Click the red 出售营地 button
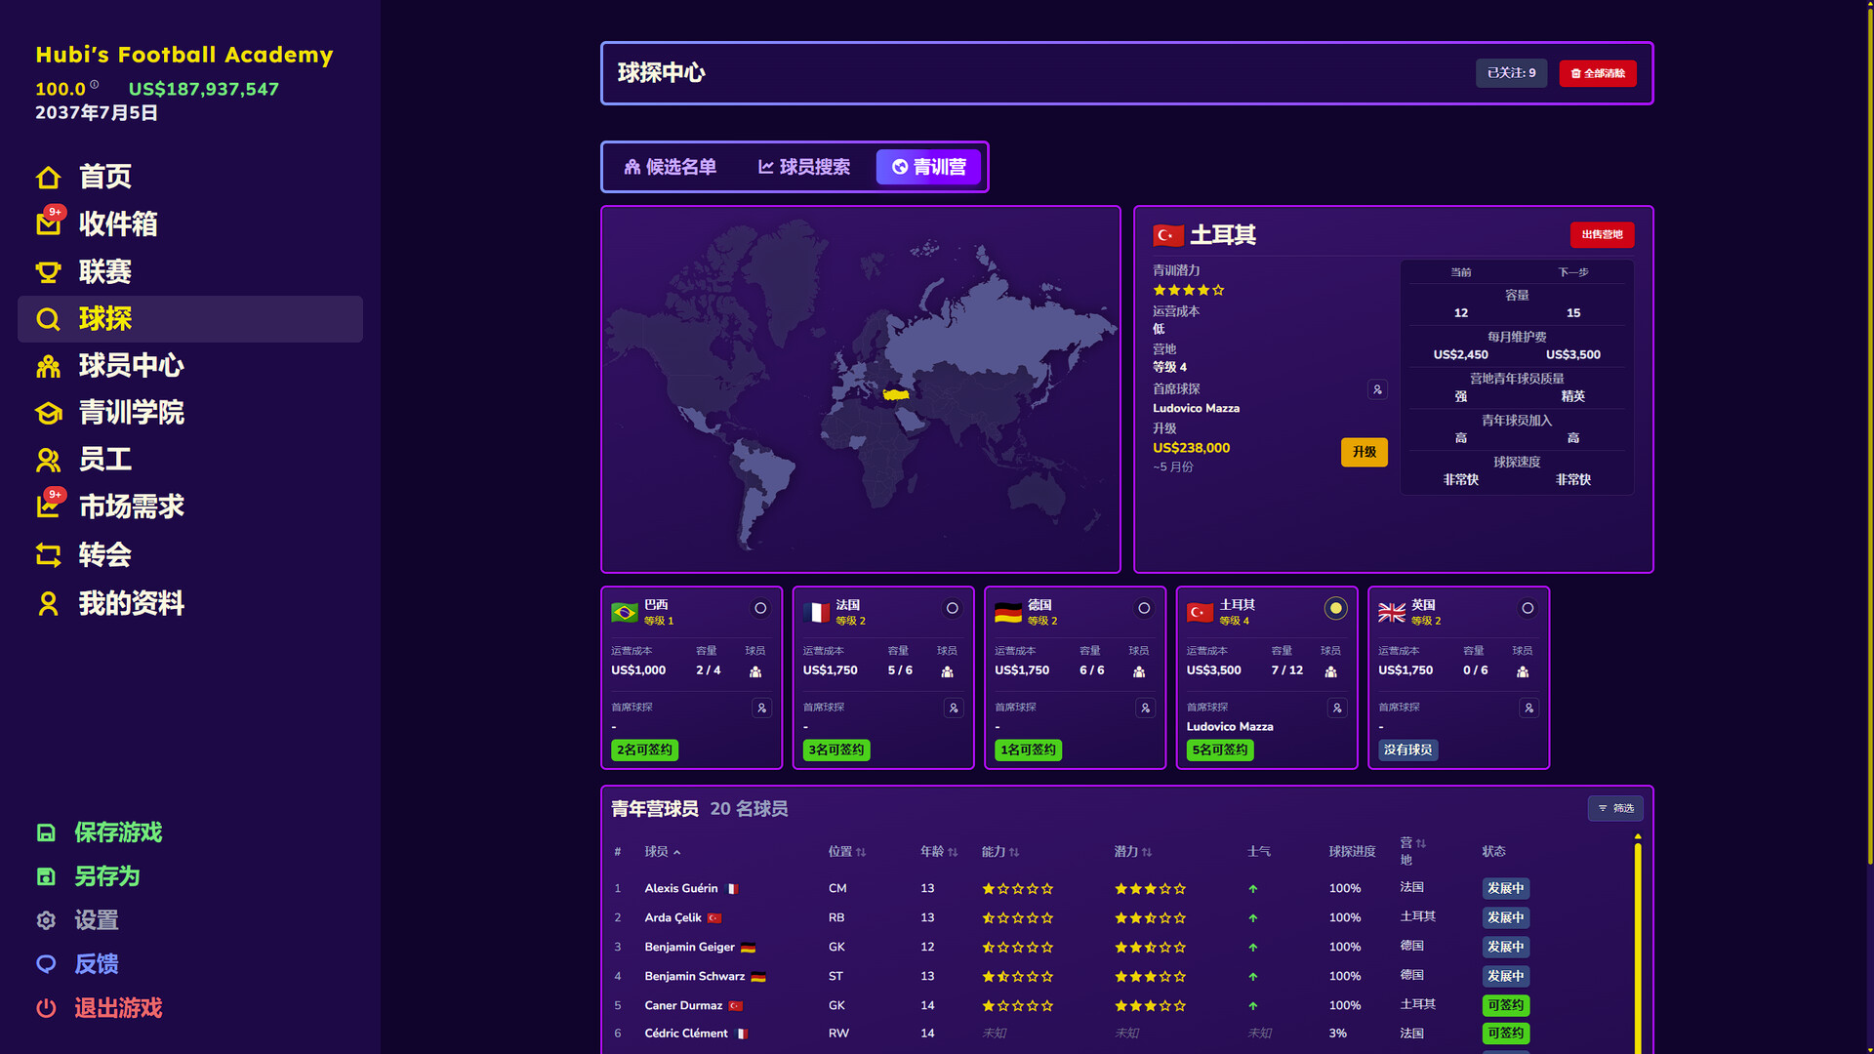Image resolution: width=1874 pixels, height=1054 pixels. pyautogui.click(x=1602, y=234)
